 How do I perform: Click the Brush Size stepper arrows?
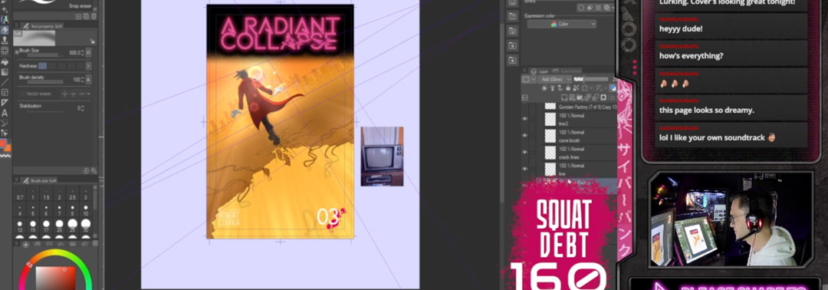pyautogui.click(x=83, y=53)
